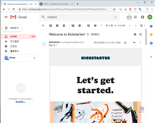Remove the inbox label from email
Screen dimensions: 155x123
point(98,35)
